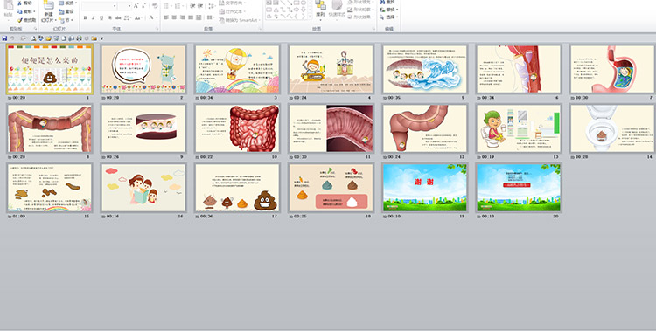Click the Redo icon in quick access toolbar
The width and height of the screenshot is (656, 331).
coord(23,38)
